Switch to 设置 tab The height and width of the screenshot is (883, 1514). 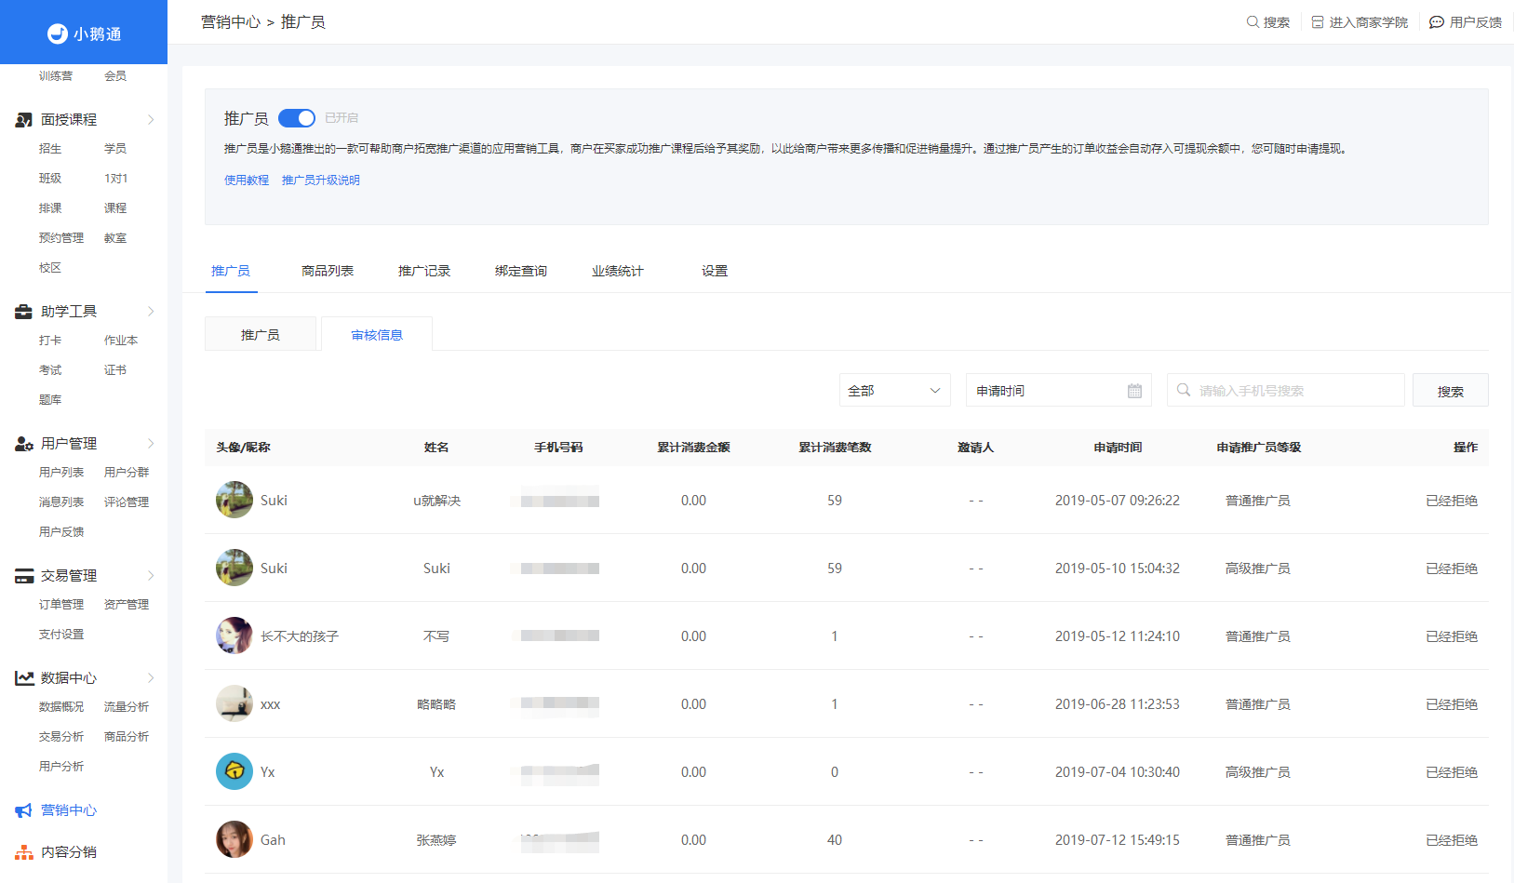tap(715, 271)
